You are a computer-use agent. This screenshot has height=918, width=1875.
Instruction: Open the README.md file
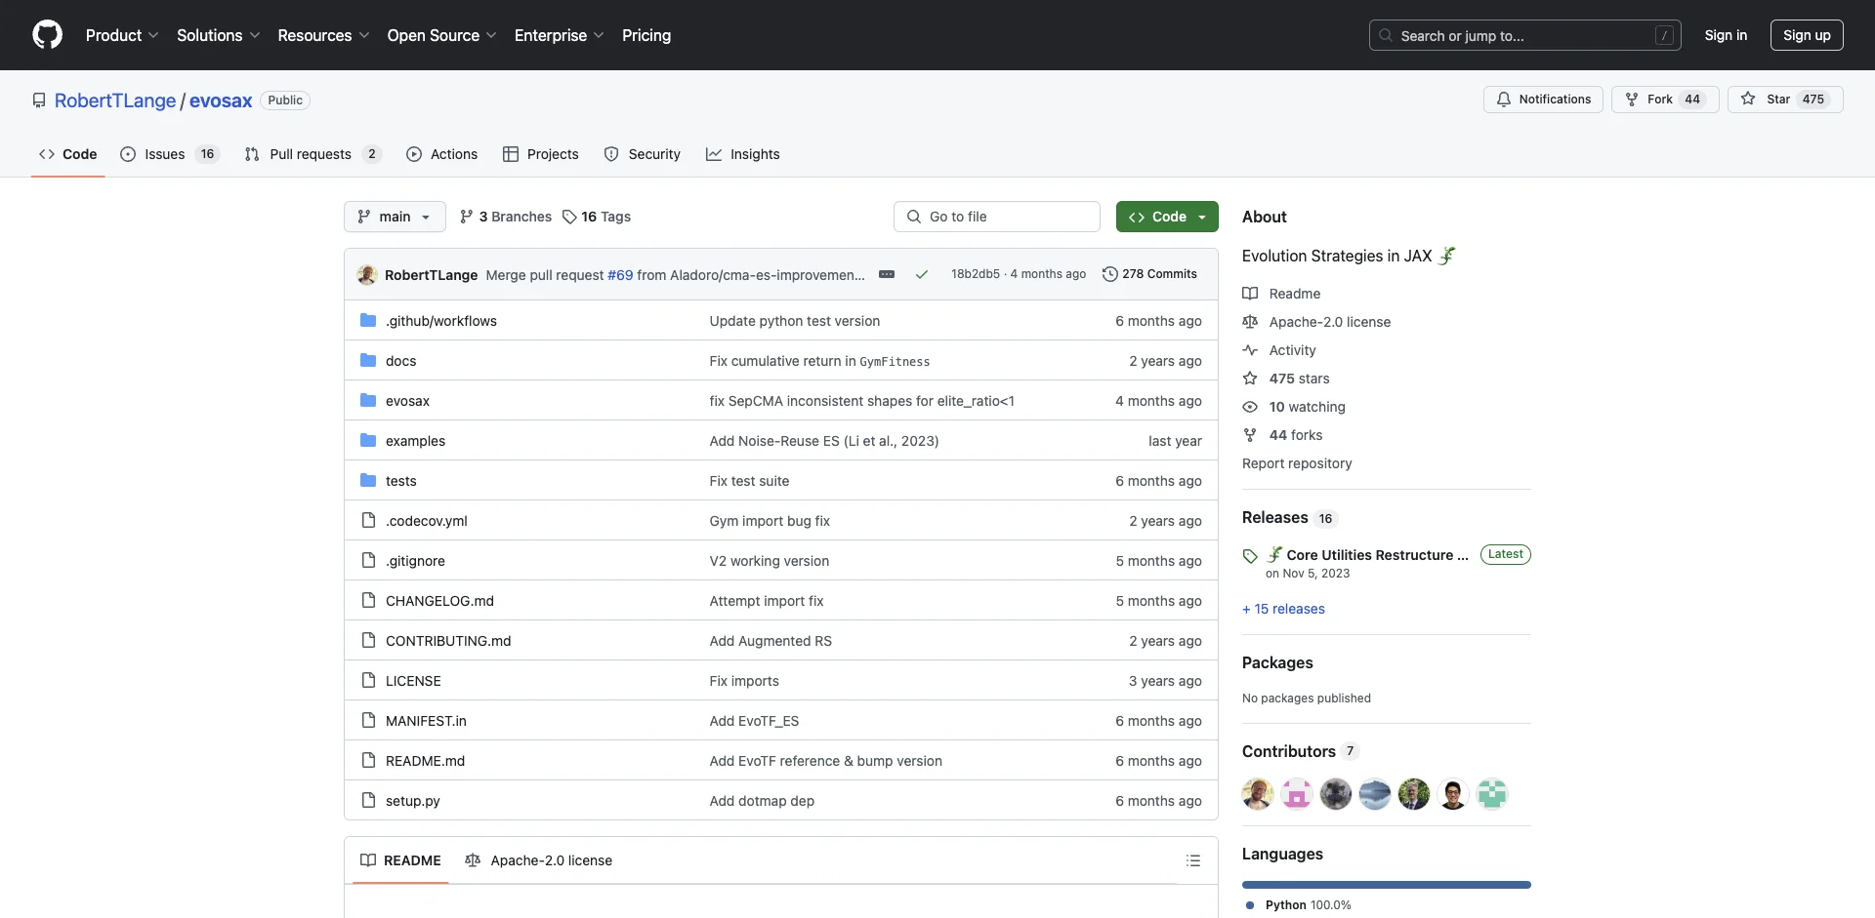[x=425, y=761]
